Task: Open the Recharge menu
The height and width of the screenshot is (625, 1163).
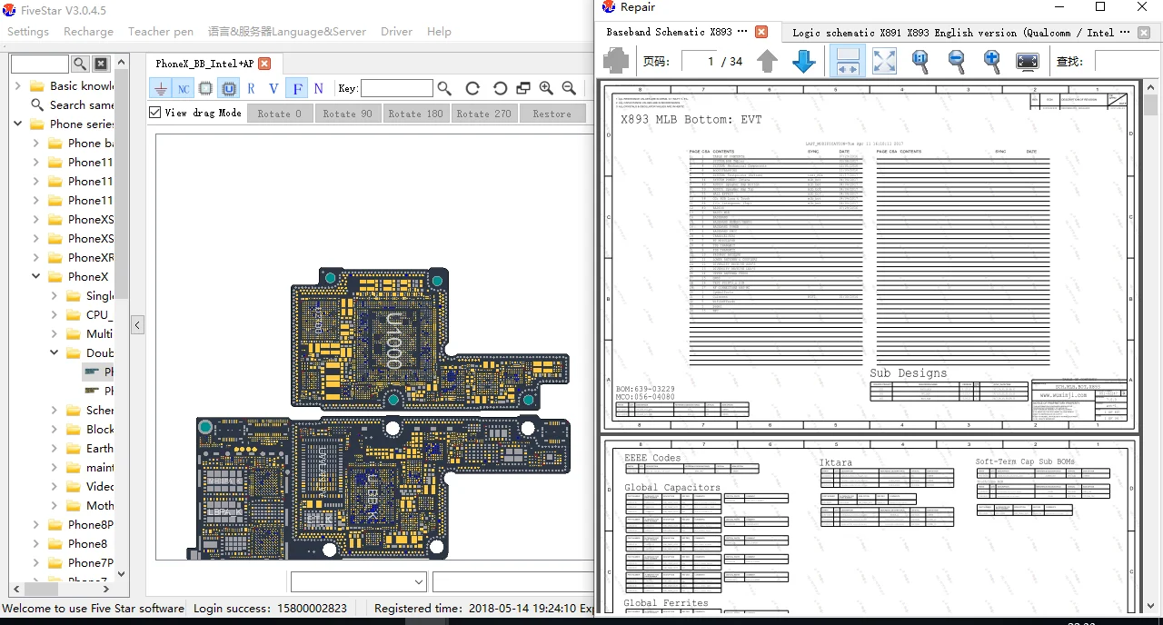Action: click(88, 31)
